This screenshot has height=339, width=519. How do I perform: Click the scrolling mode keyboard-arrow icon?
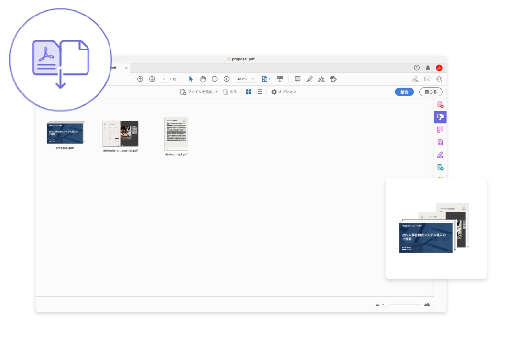pyautogui.click(x=280, y=79)
